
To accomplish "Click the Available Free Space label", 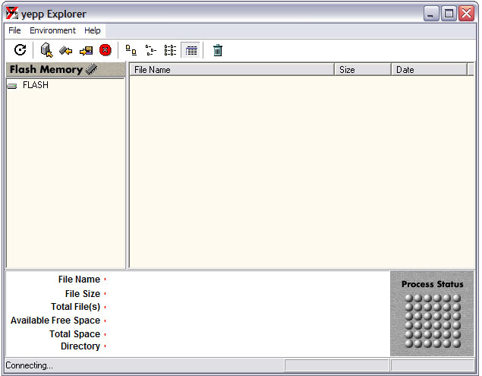I will coord(55,321).
